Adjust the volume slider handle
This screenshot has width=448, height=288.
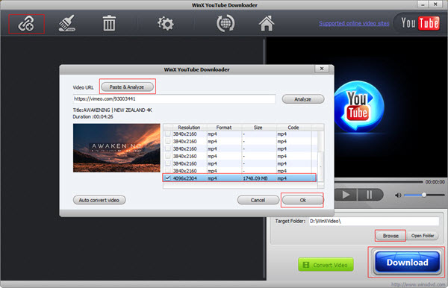(424, 195)
